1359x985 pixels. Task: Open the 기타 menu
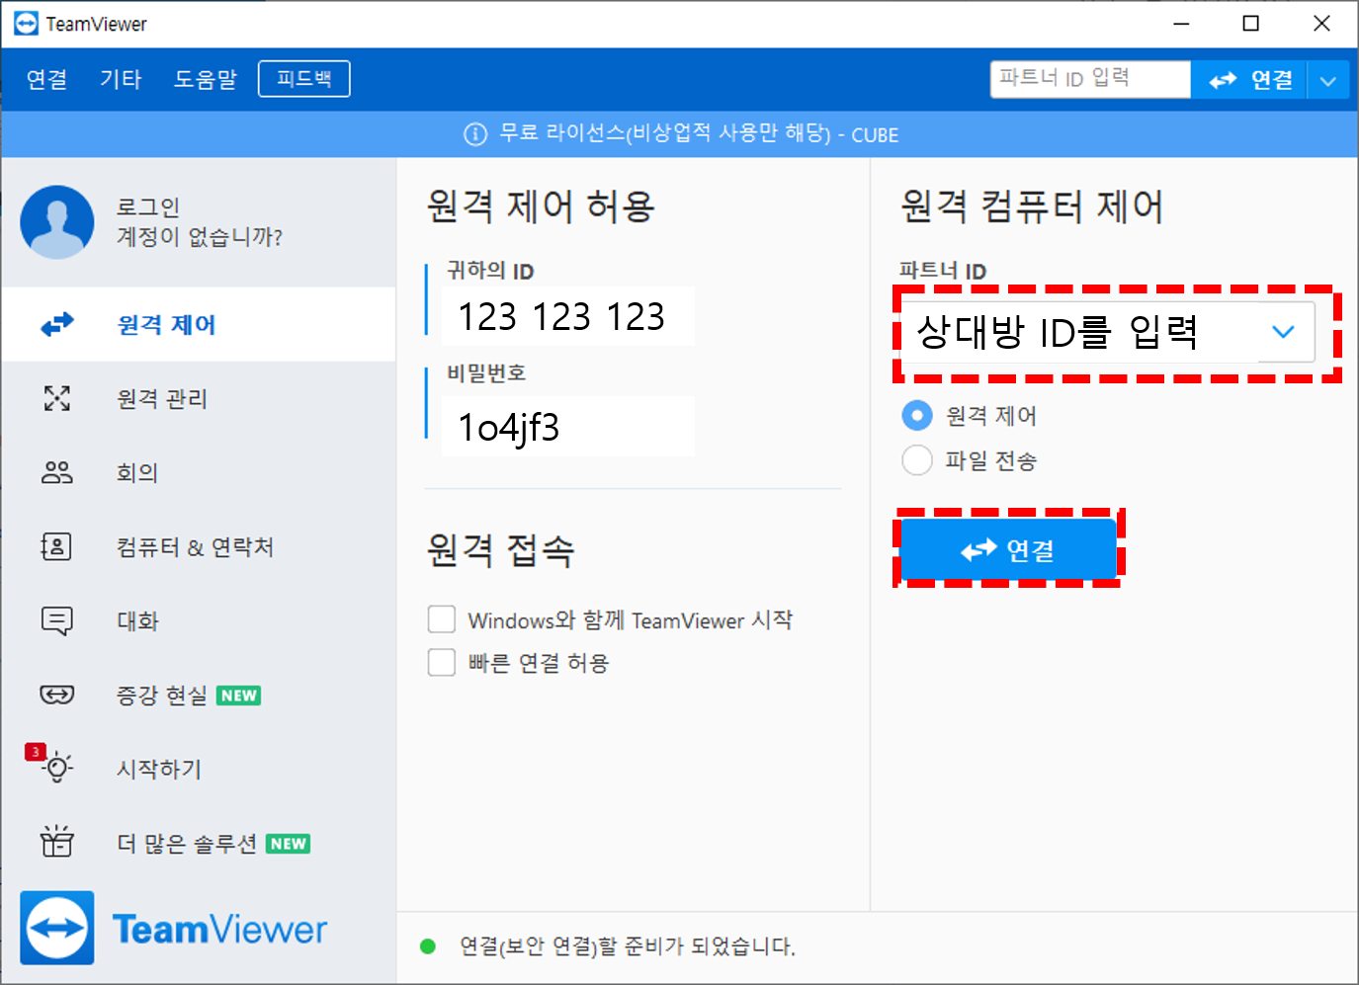(121, 79)
